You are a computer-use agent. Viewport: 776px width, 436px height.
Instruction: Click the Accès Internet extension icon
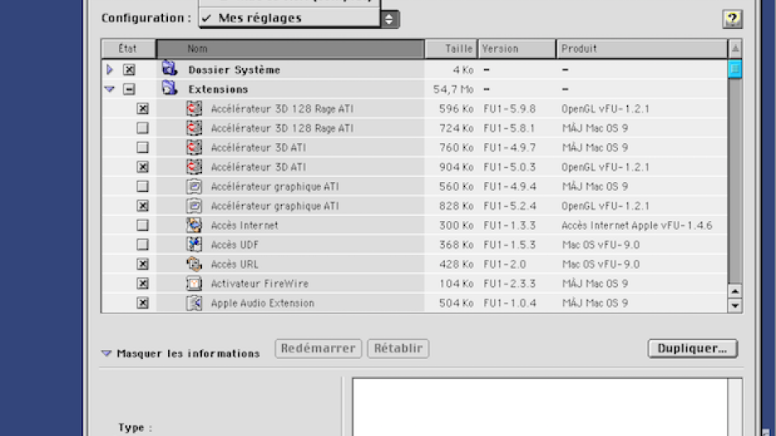pos(194,225)
